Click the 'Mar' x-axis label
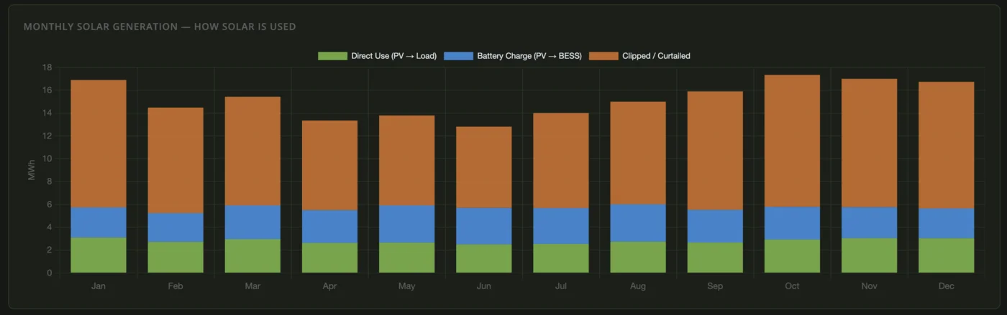Viewport: 1007px width, 315px height. (x=252, y=286)
